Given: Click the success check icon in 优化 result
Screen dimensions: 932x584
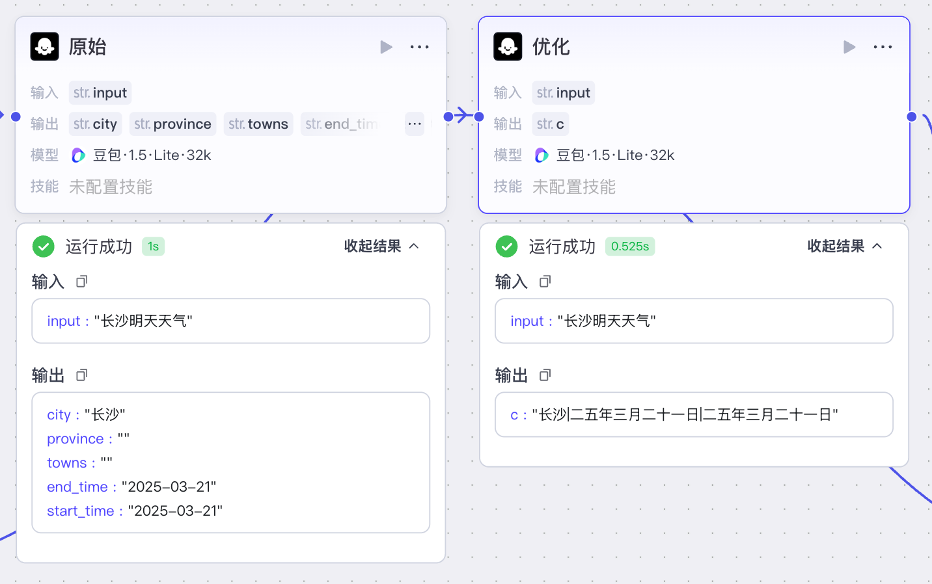Looking at the screenshot, I should [x=507, y=246].
